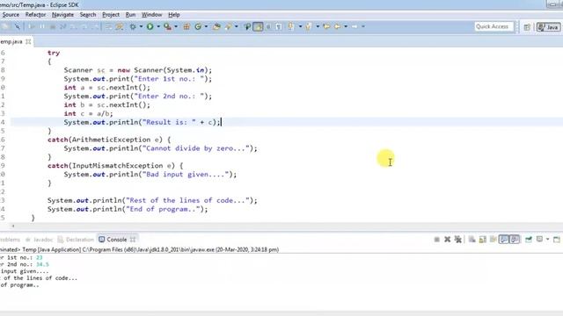Viewport: 563px width, 316px height.
Task: Click the Resume debug icon
Action: point(32,26)
